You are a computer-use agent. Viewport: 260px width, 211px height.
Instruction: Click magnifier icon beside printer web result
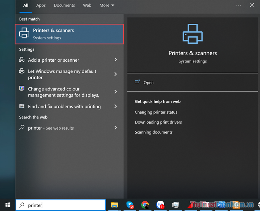coord(22,127)
